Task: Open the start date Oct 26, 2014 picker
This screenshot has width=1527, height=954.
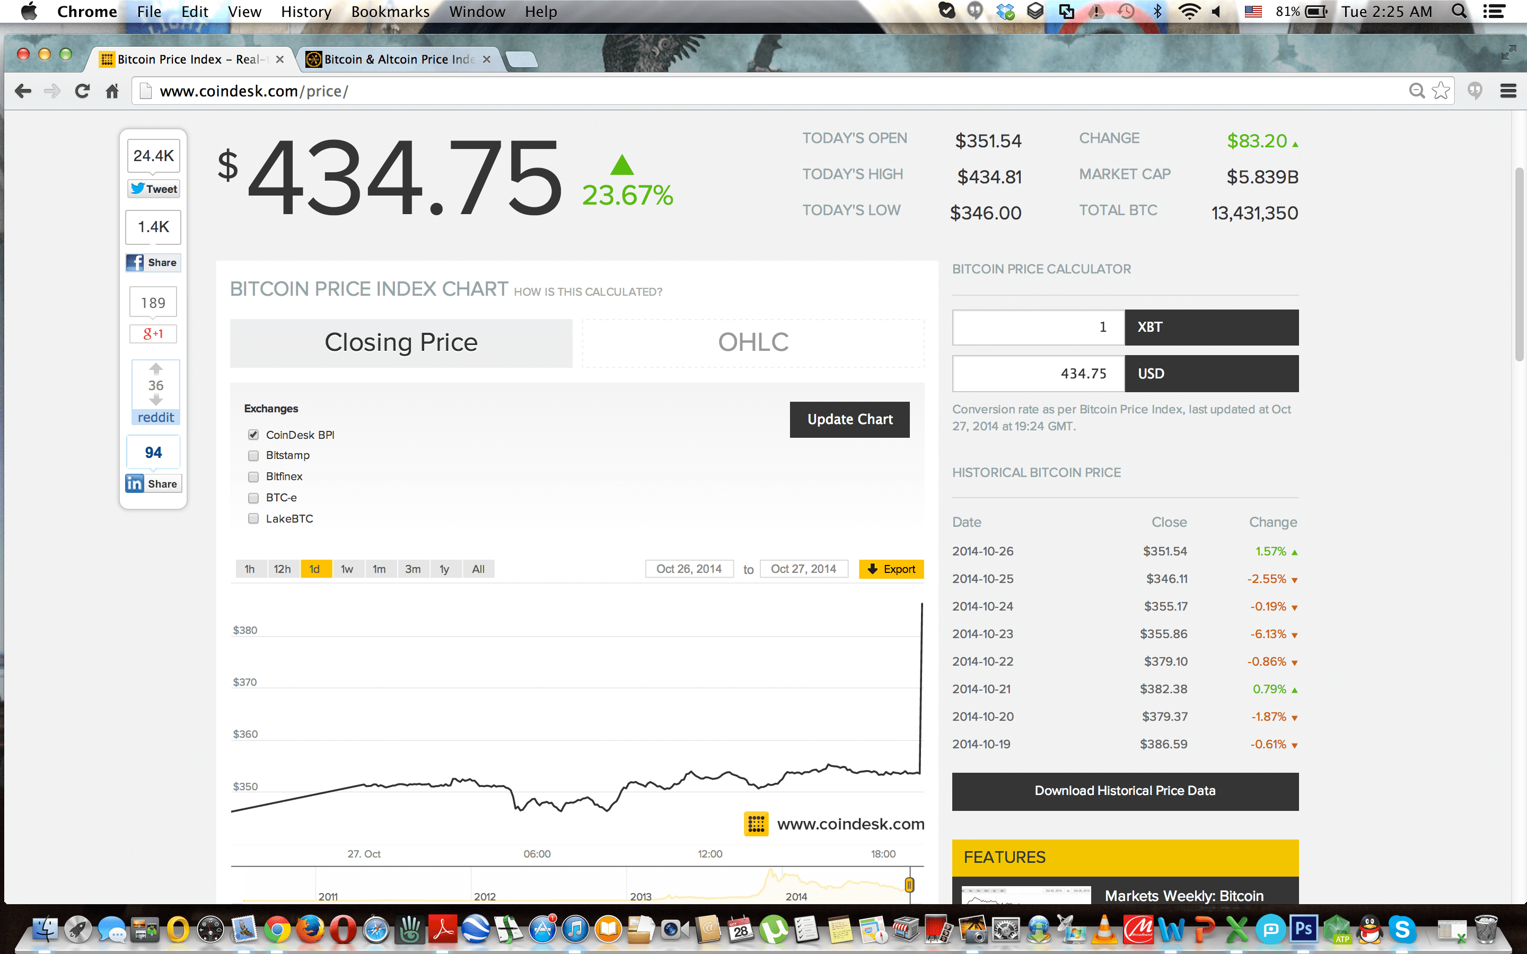Action: tap(689, 569)
